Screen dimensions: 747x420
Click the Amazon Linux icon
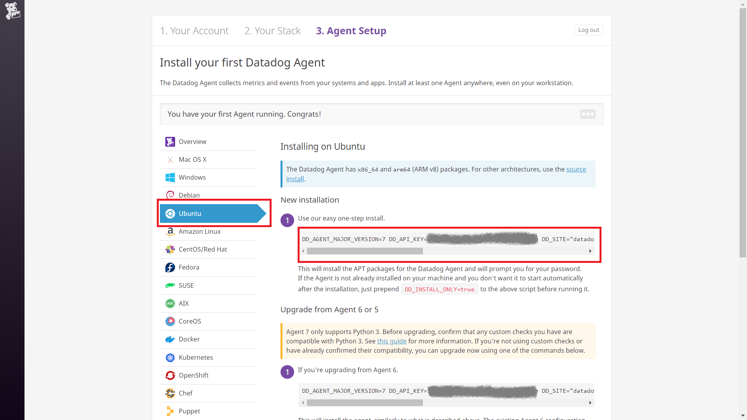point(170,231)
